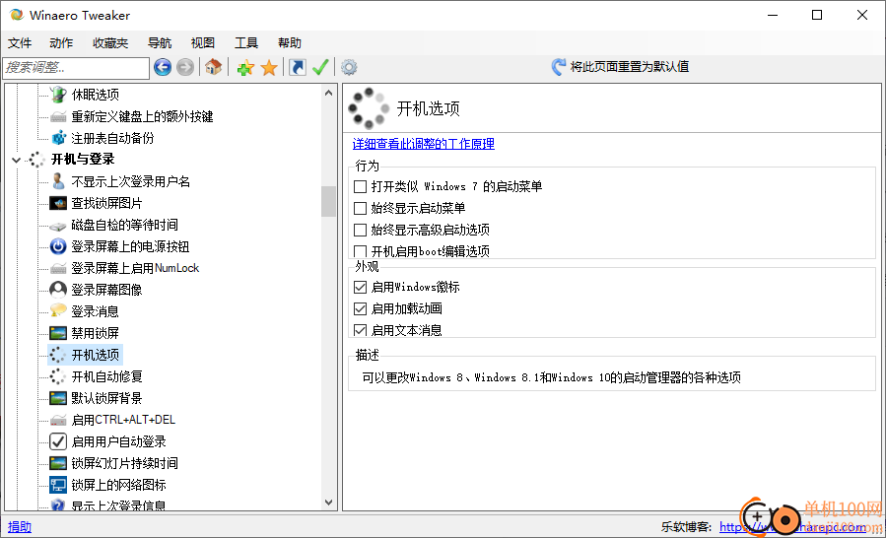Select the 默认锁屏背景 icon
This screenshot has width=886, height=538.
pos(58,398)
